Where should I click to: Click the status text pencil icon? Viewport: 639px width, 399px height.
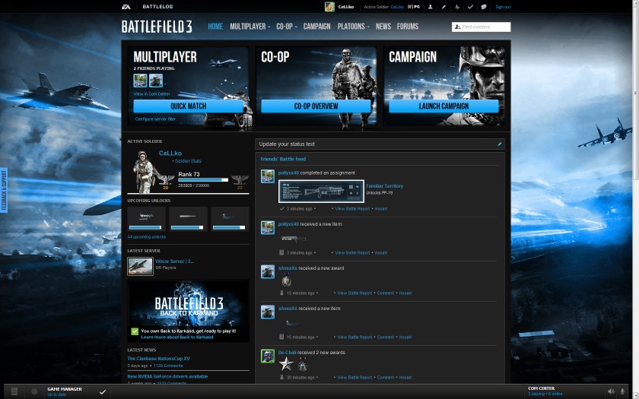[499, 144]
